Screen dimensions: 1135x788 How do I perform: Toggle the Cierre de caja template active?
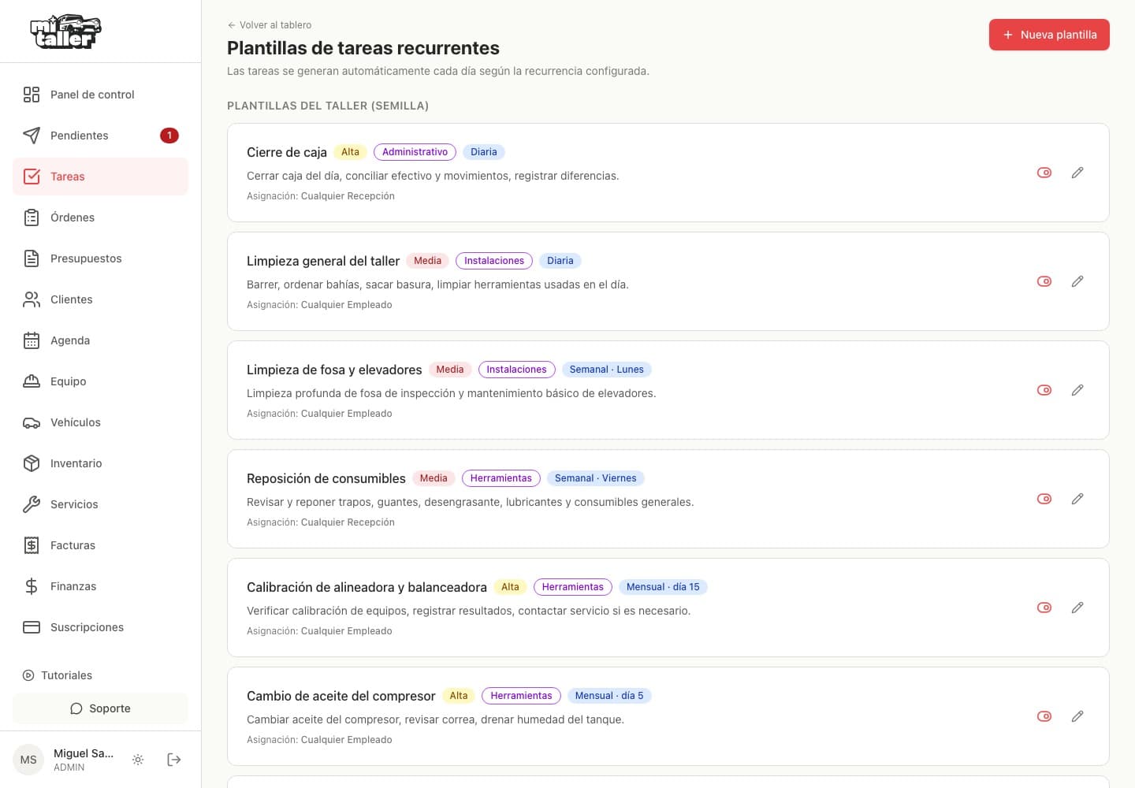(1044, 173)
